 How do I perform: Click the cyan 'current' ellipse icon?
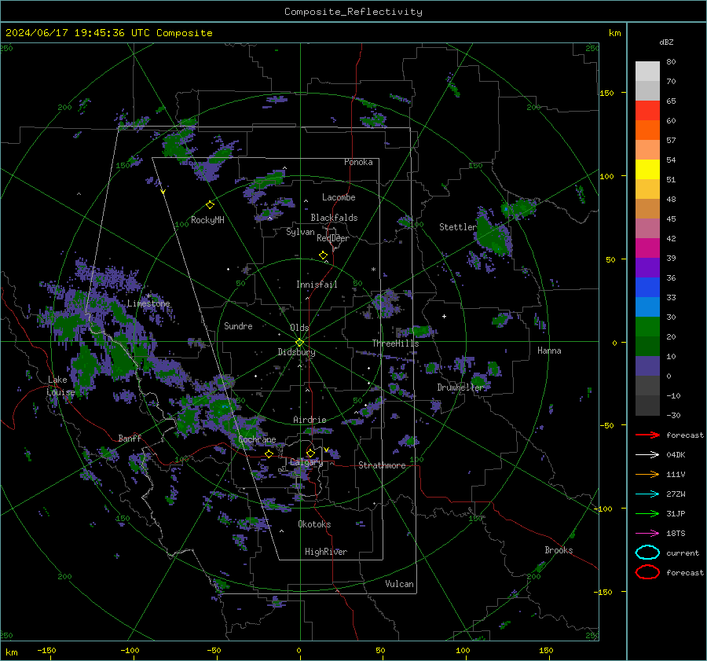(647, 553)
